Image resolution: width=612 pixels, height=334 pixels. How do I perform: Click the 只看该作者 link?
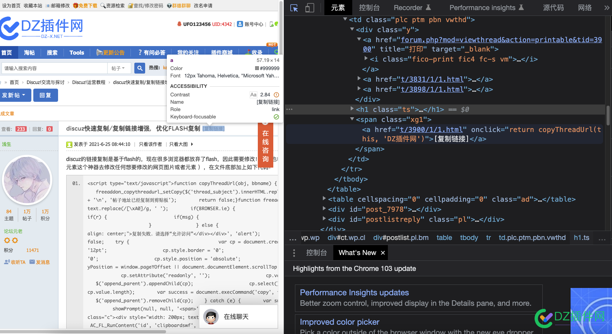tap(151, 144)
